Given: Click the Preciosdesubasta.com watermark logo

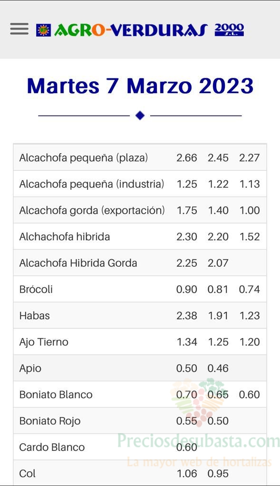Looking at the screenshot, I should tap(198, 402).
